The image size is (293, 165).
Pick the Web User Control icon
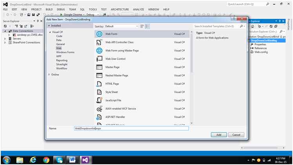pos(99,59)
